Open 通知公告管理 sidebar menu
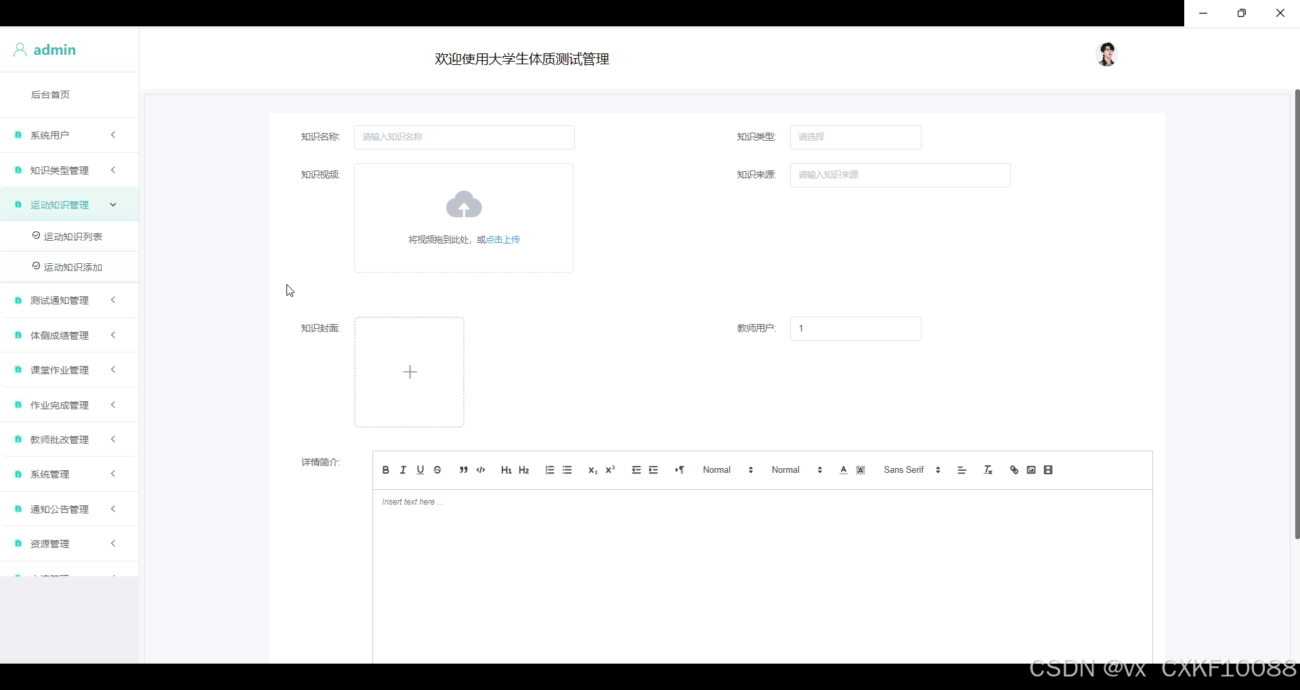The width and height of the screenshot is (1300, 690). (69, 509)
